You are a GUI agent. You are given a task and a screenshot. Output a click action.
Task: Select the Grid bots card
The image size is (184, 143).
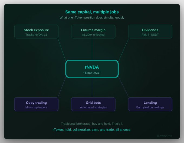click(93, 104)
